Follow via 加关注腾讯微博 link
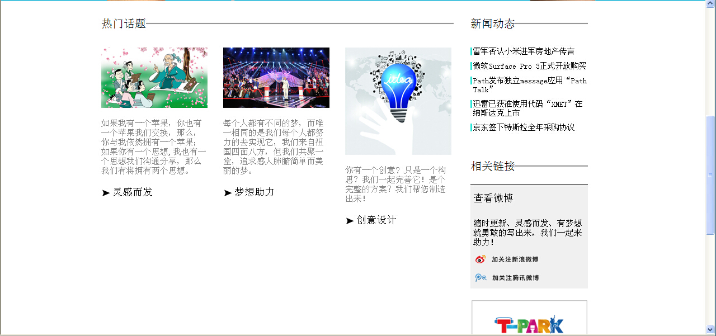Image resolution: width=716 pixels, height=336 pixels. 515,278
